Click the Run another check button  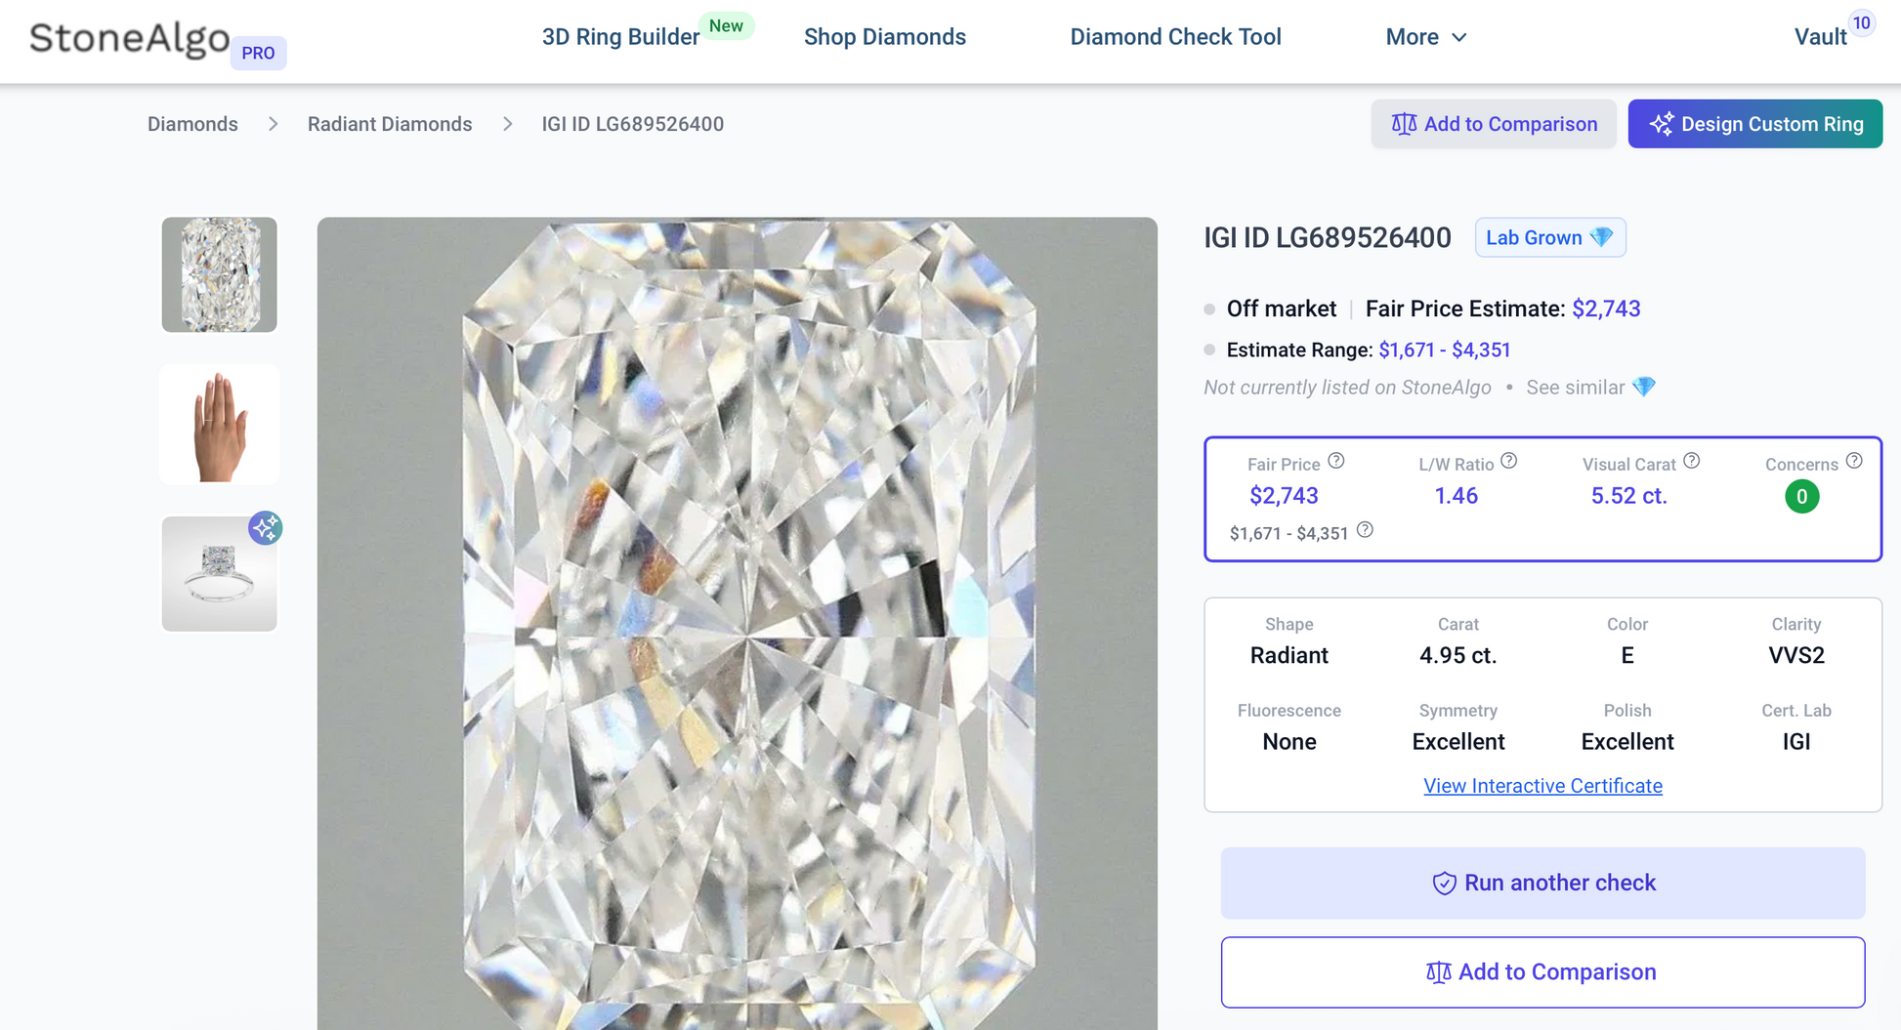pos(1542,883)
